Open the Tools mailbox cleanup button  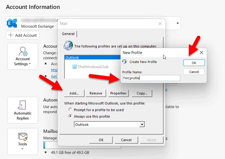23,141
